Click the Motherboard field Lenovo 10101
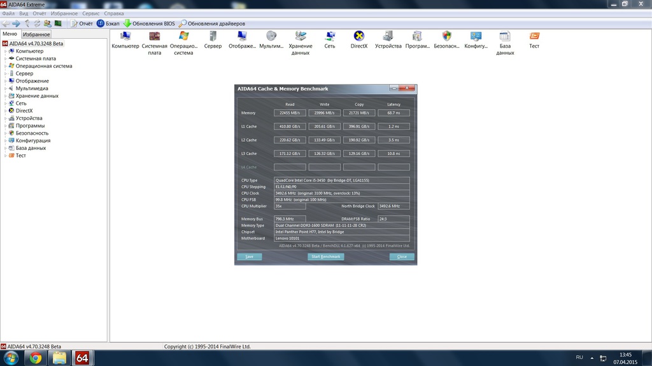The height and width of the screenshot is (366, 652). click(342, 238)
